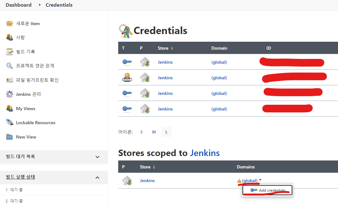Viewport: 338px width, 206px height.
Task: Click the provider house icon in second row
Action: 145,78
